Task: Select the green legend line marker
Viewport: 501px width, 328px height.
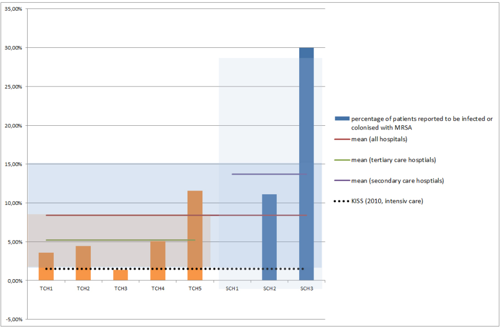Action: [342, 160]
